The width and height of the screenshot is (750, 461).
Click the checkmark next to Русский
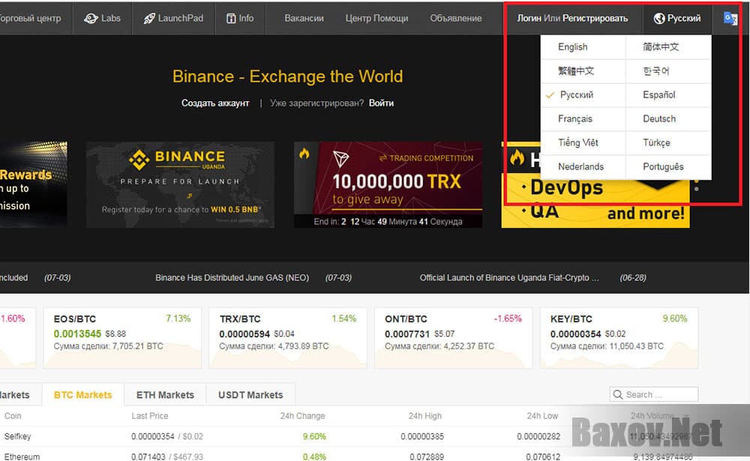549,94
